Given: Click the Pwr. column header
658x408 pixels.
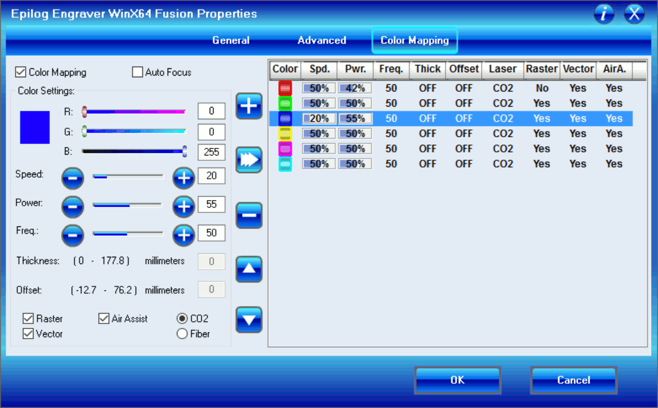Looking at the screenshot, I should click(x=356, y=69).
